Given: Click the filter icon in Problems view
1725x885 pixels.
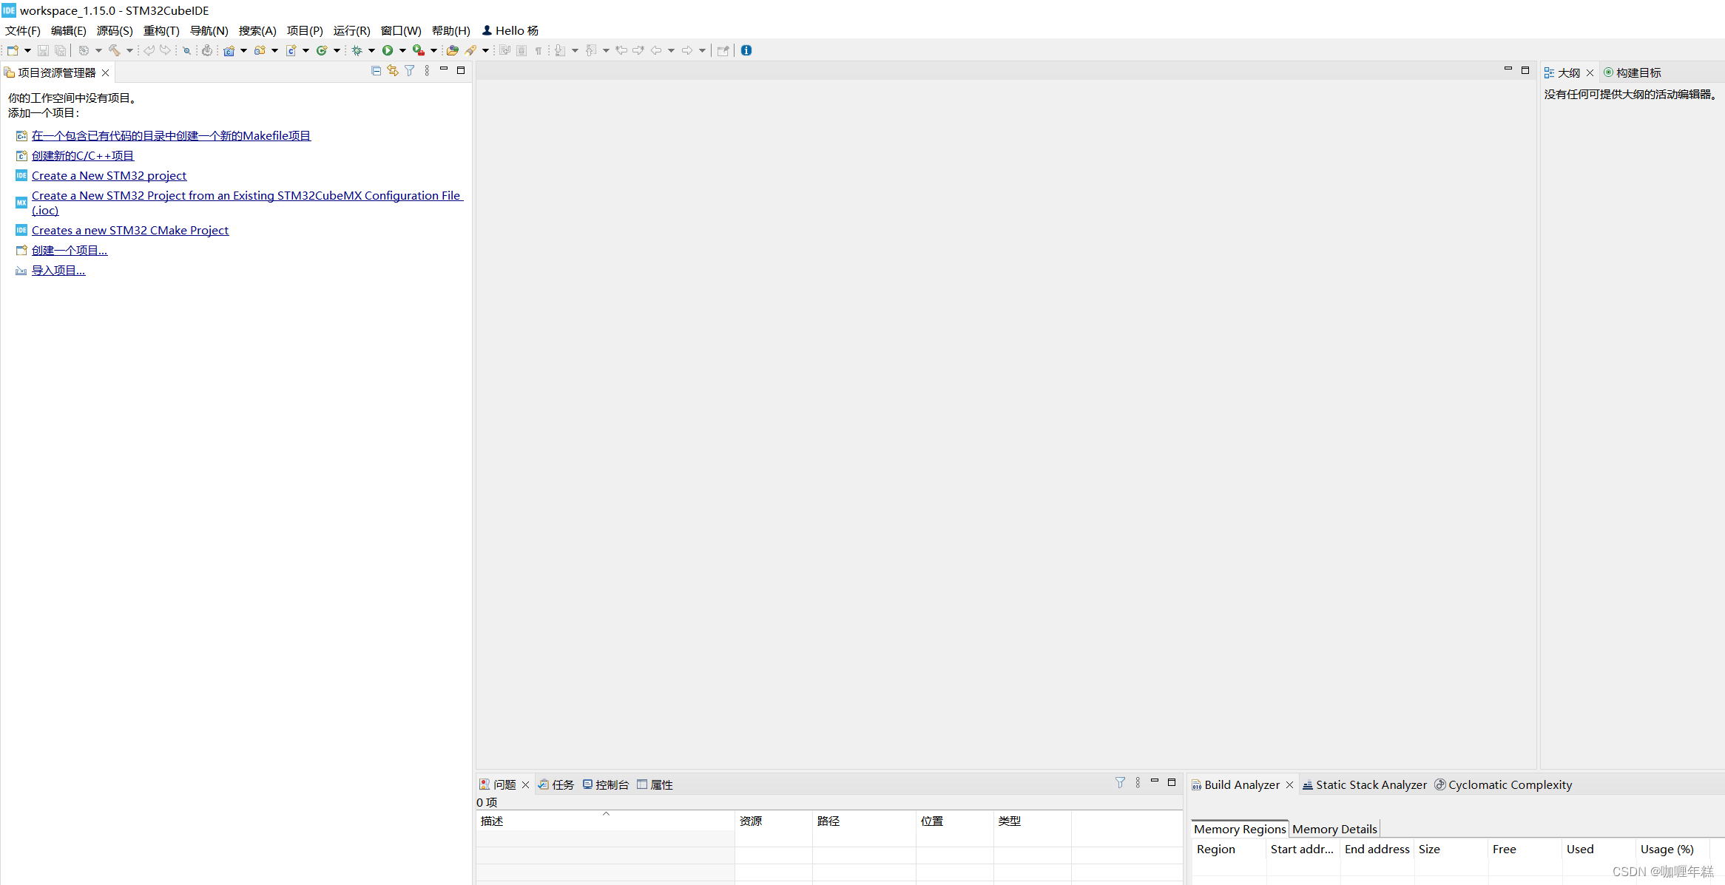Looking at the screenshot, I should tap(1121, 782).
